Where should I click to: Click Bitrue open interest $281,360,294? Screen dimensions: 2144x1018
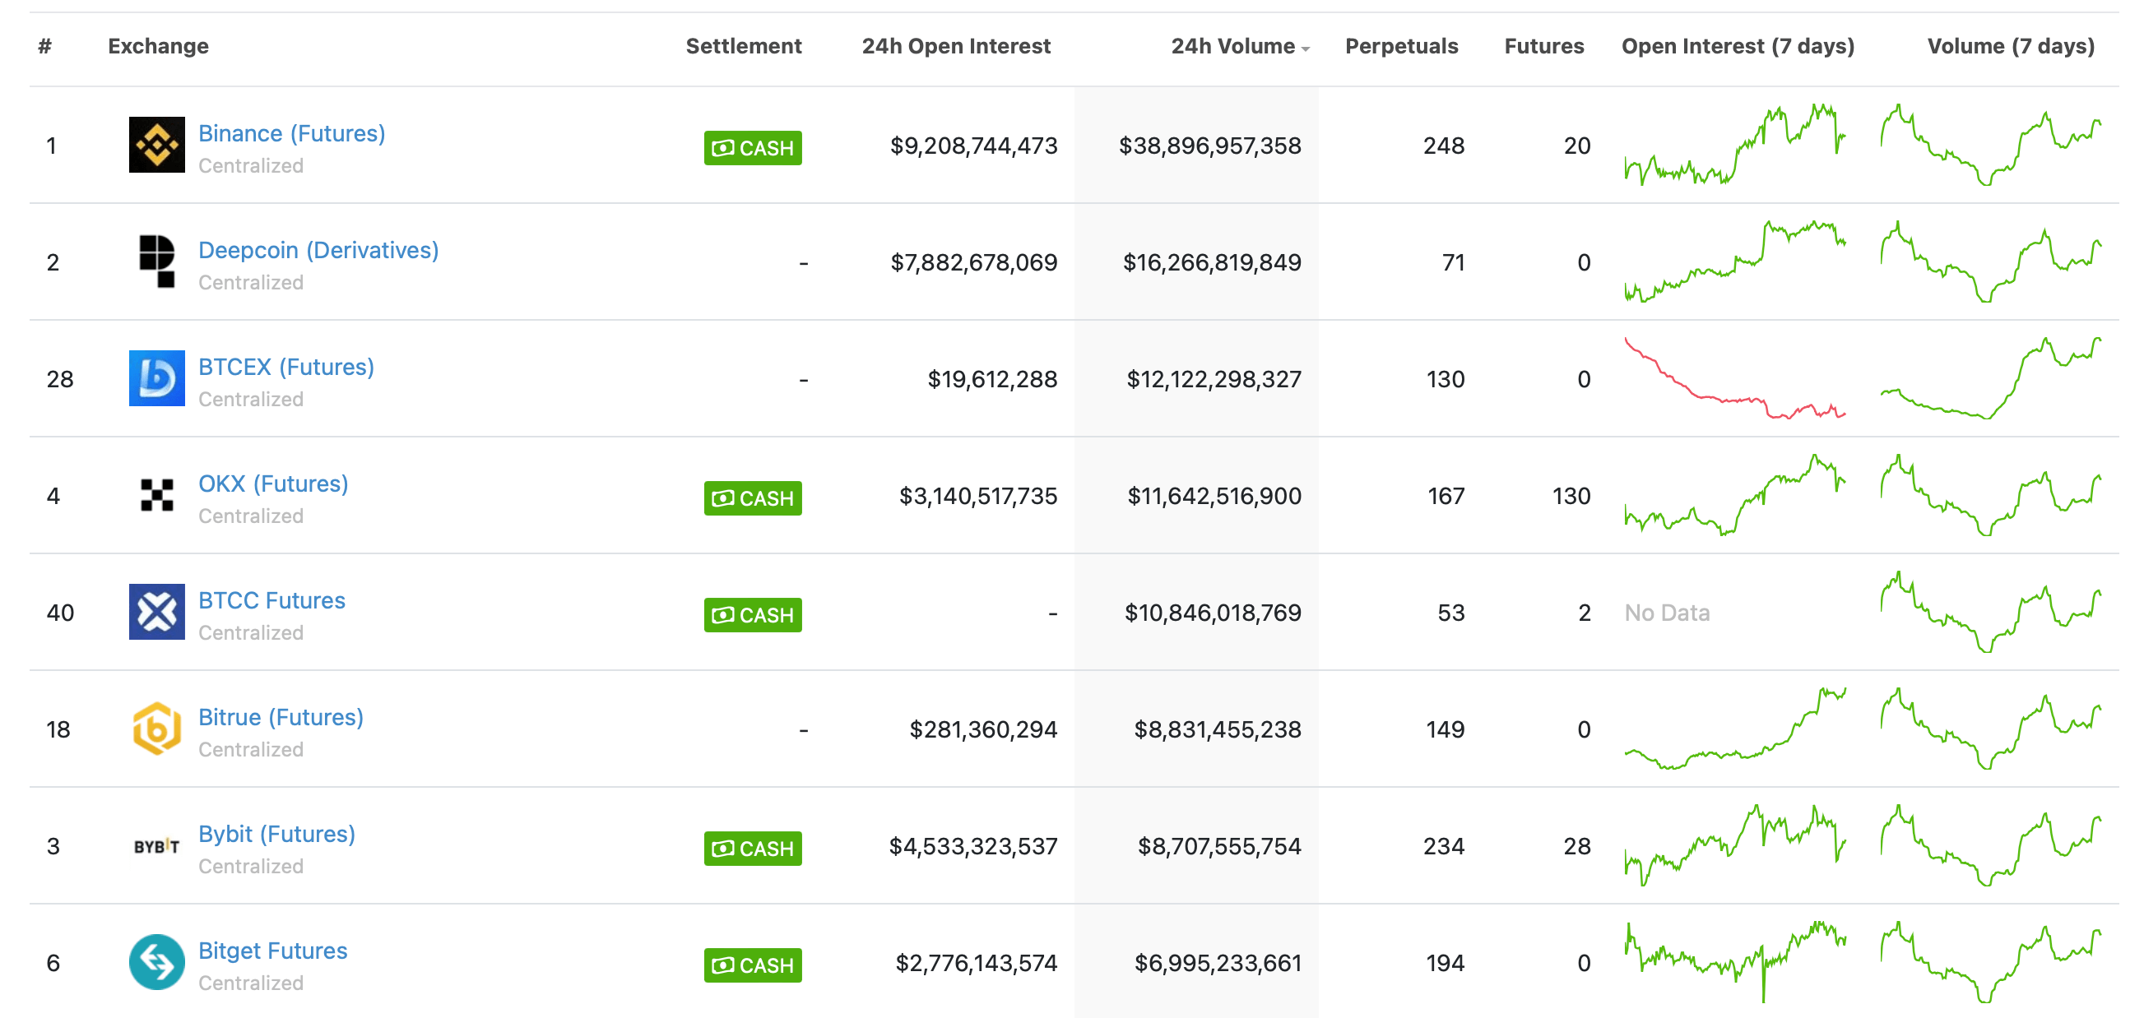[x=983, y=729]
